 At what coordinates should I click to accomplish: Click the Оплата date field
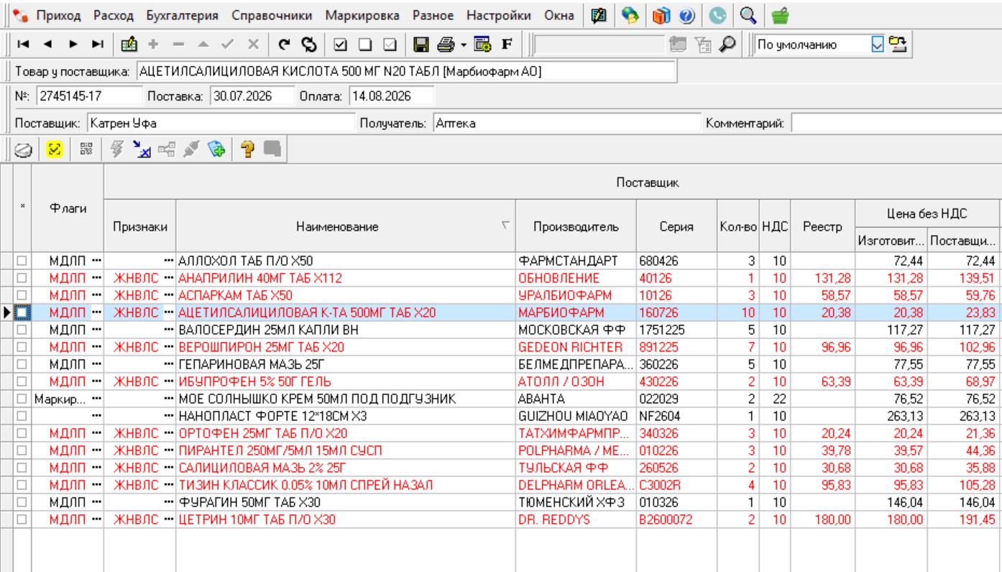click(392, 96)
